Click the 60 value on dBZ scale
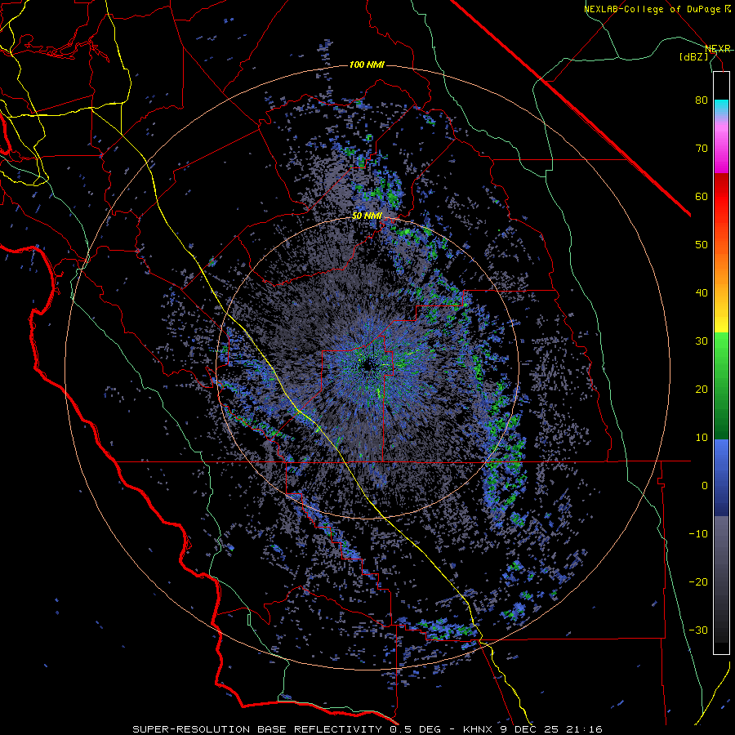This screenshot has width=735, height=735. click(x=702, y=196)
